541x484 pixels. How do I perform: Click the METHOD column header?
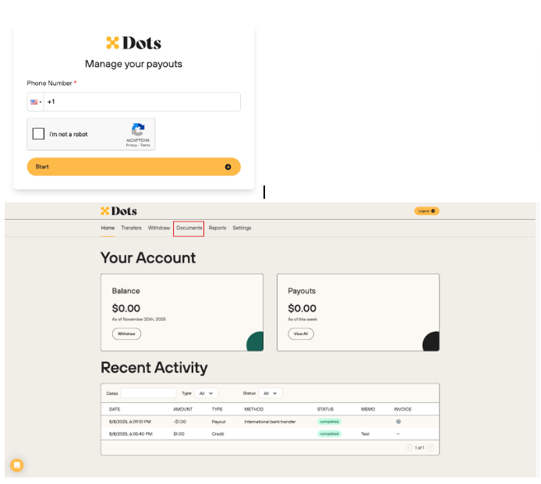point(253,409)
